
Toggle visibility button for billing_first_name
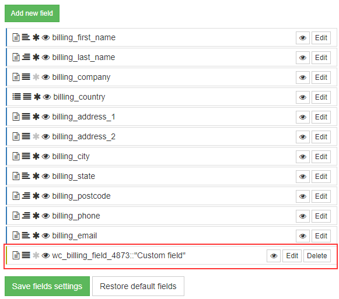[x=303, y=38]
